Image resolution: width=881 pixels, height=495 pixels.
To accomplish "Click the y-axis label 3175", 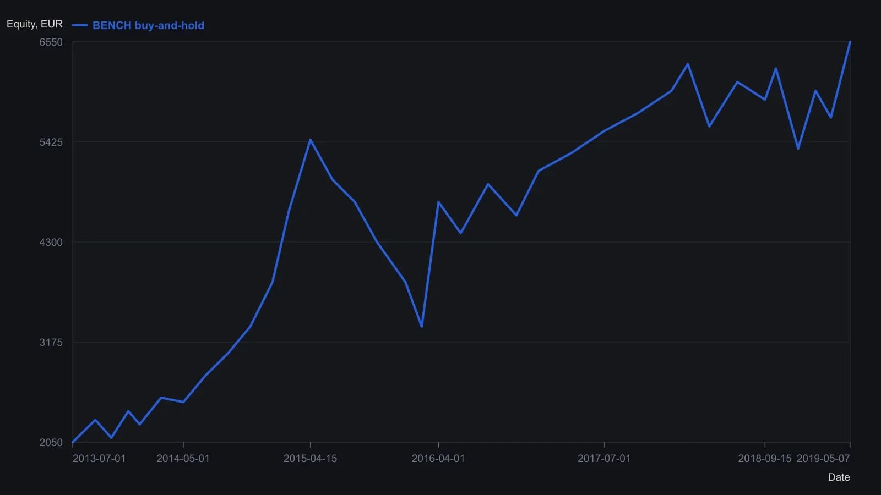I will [51, 343].
